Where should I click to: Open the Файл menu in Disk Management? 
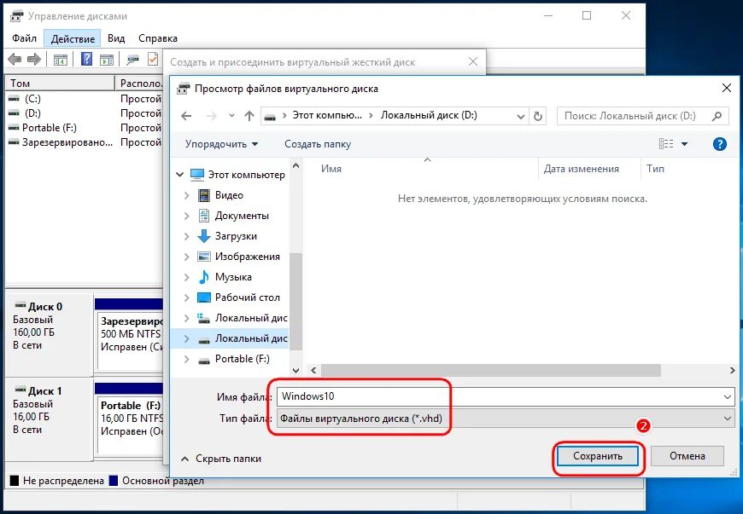click(24, 38)
